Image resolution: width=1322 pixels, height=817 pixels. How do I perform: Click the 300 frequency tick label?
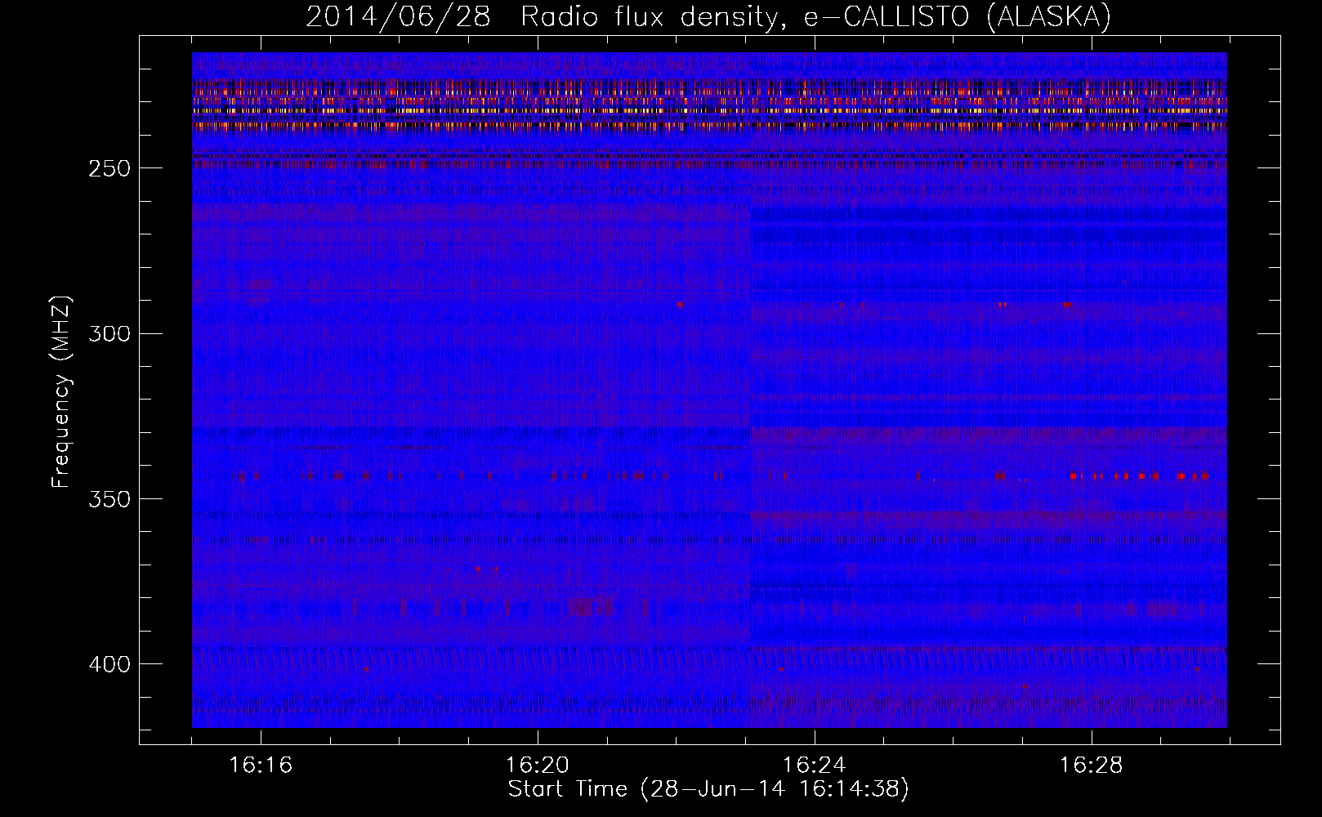point(109,333)
